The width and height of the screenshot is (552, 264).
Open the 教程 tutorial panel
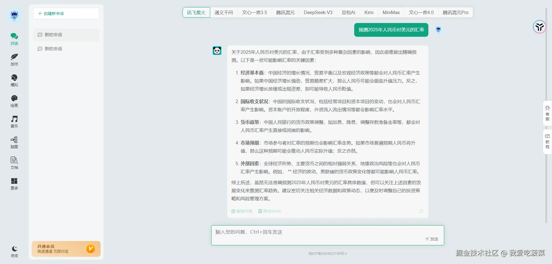(x=547, y=142)
